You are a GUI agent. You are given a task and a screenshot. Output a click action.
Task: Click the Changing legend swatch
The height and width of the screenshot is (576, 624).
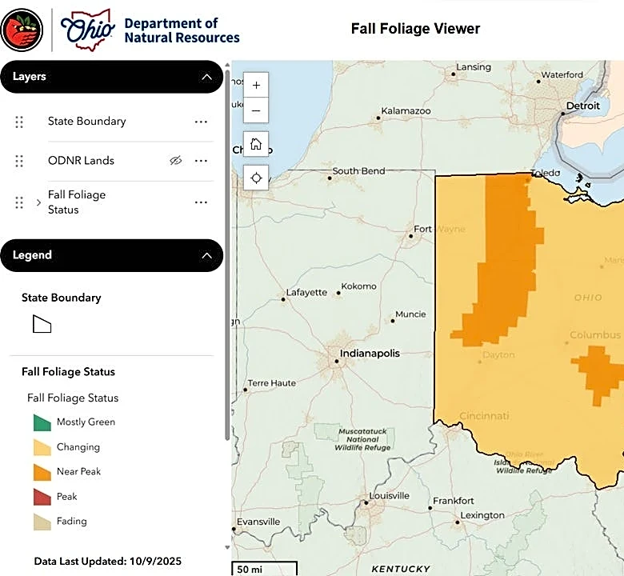pos(42,447)
